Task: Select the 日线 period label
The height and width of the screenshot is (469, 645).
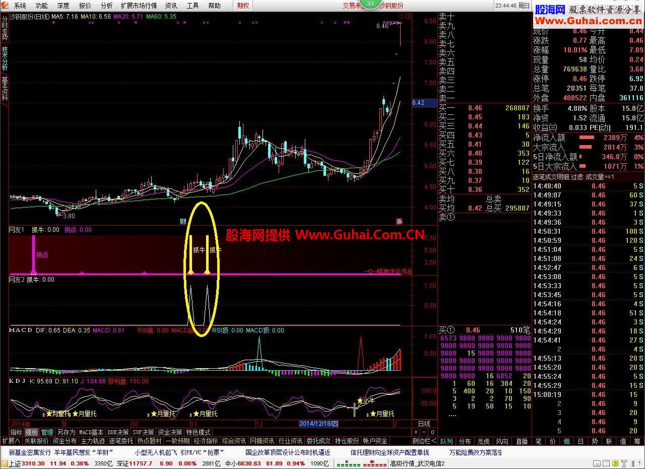Action: 424,424
